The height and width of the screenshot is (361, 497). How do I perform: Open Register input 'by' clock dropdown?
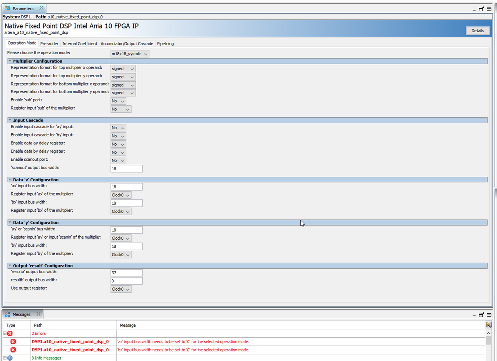coord(121,255)
